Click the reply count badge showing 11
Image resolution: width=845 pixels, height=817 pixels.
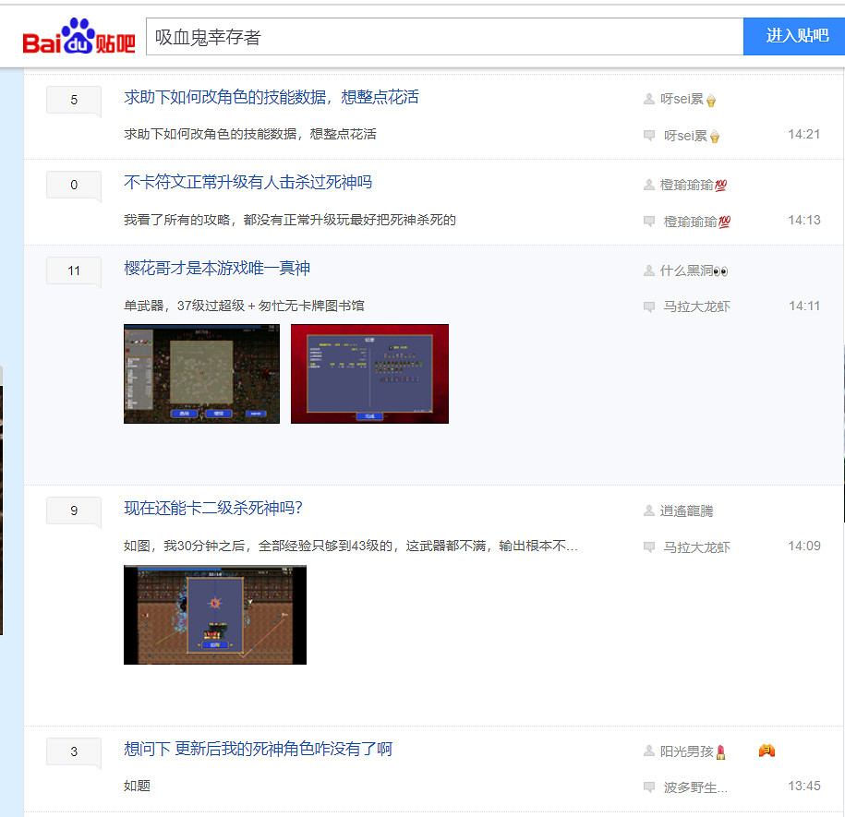tap(73, 270)
